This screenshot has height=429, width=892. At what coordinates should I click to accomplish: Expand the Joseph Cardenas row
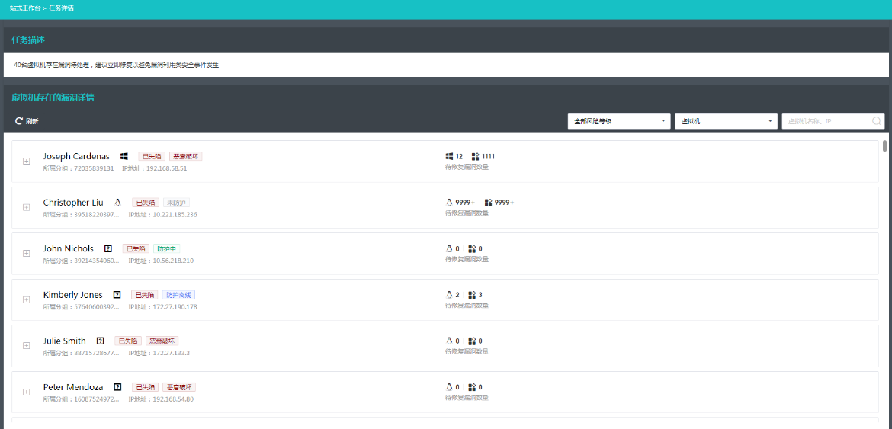[26, 161]
